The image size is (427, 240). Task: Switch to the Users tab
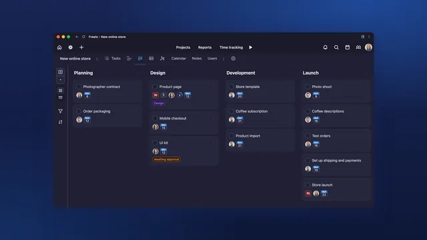tap(212, 59)
